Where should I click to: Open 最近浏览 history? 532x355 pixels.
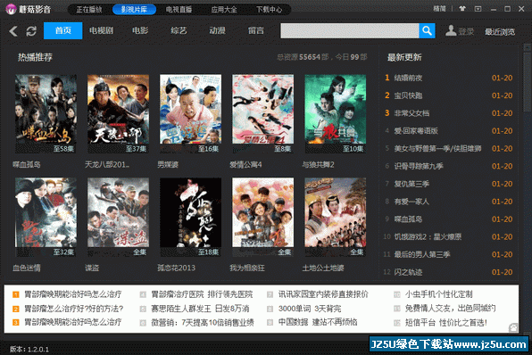(x=500, y=32)
